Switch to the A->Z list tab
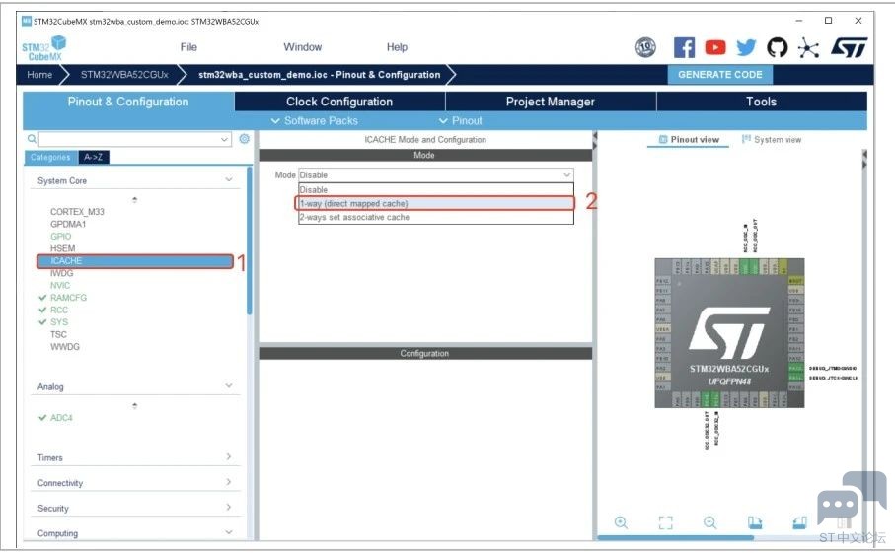 point(93,158)
